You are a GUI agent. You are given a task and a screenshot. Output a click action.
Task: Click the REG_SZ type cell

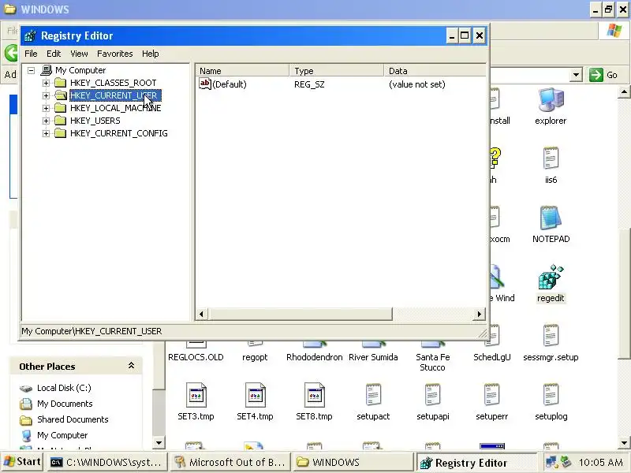tap(309, 84)
